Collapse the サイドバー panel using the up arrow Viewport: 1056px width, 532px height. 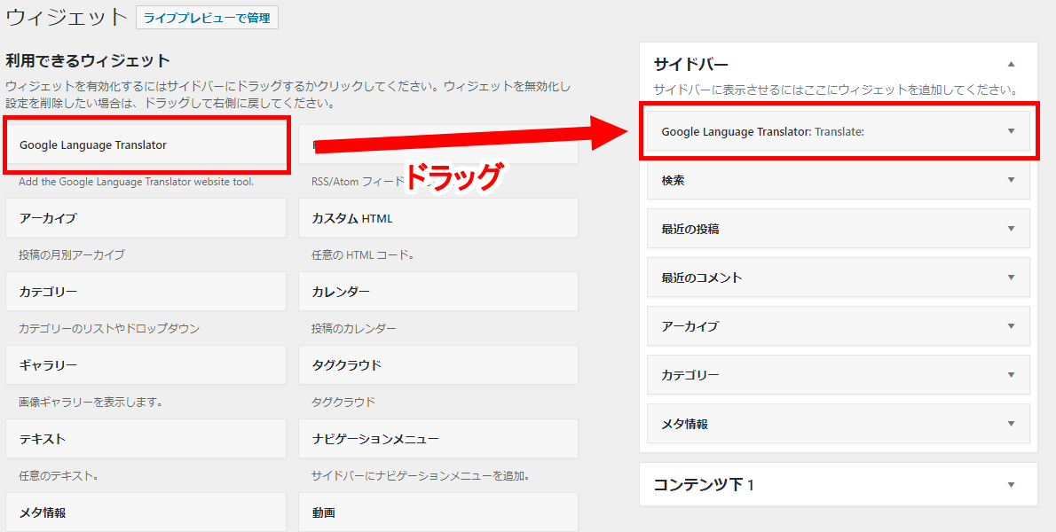1010,65
